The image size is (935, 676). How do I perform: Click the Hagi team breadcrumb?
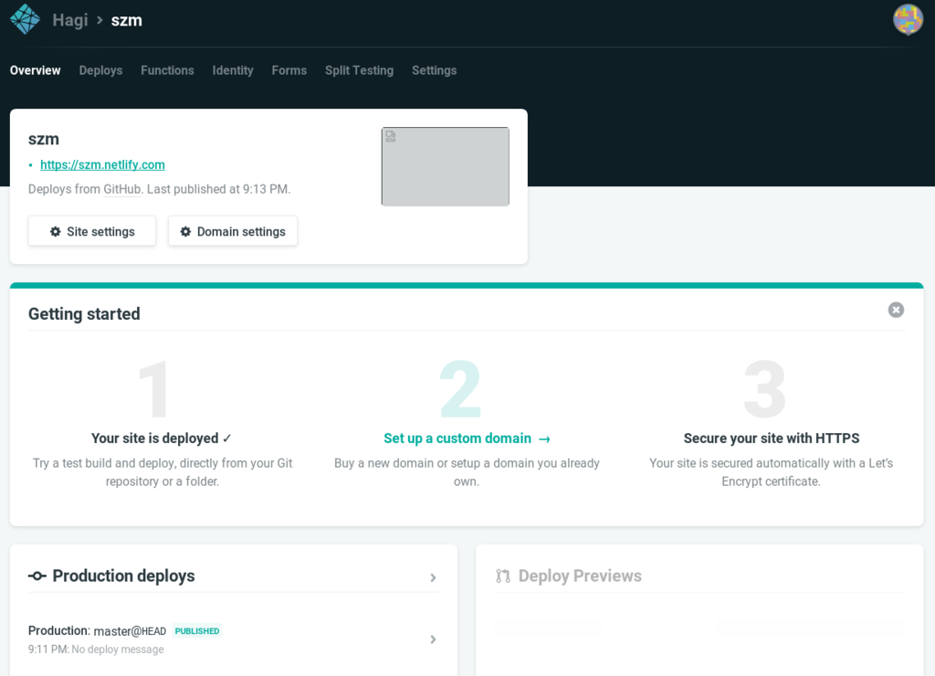(70, 20)
